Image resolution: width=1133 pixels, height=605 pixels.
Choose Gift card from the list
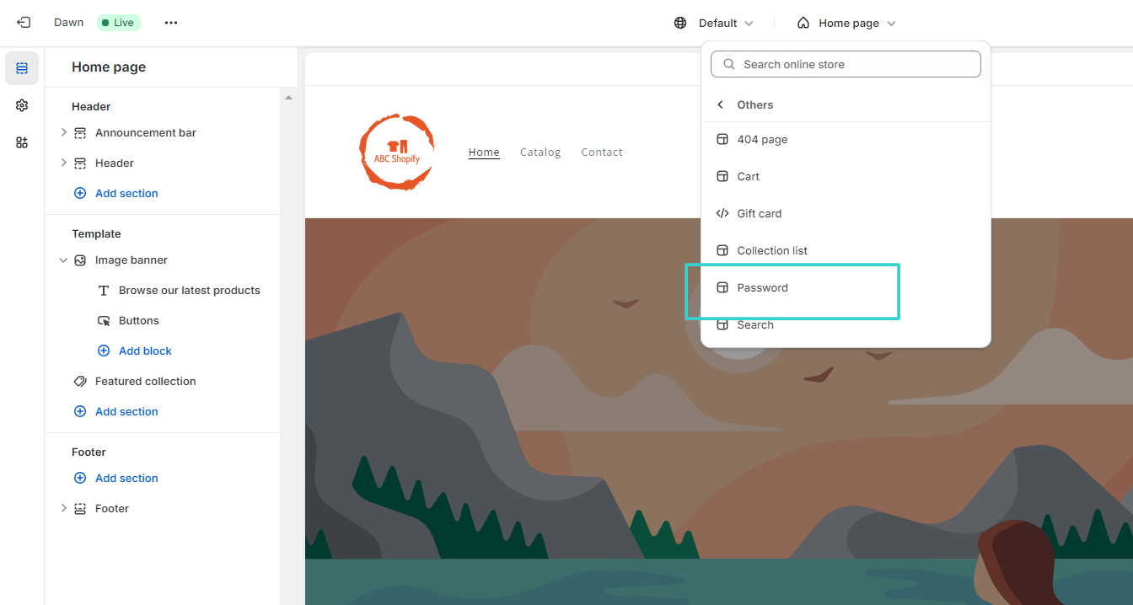point(759,213)
